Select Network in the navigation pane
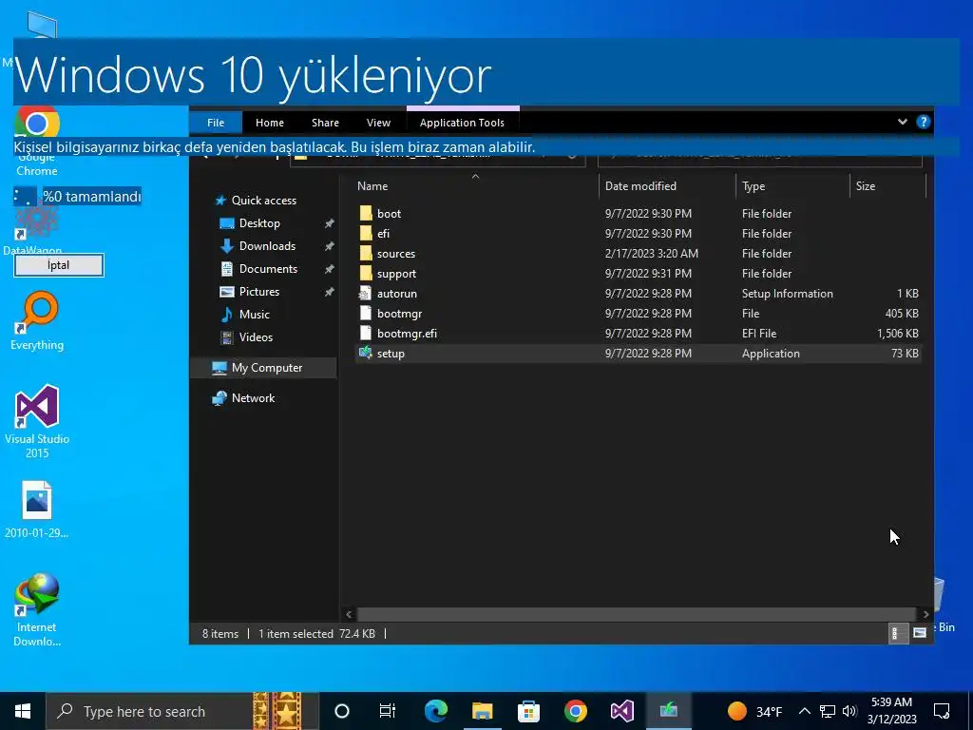Screen dimensions: 973x730 coord(253,398)
